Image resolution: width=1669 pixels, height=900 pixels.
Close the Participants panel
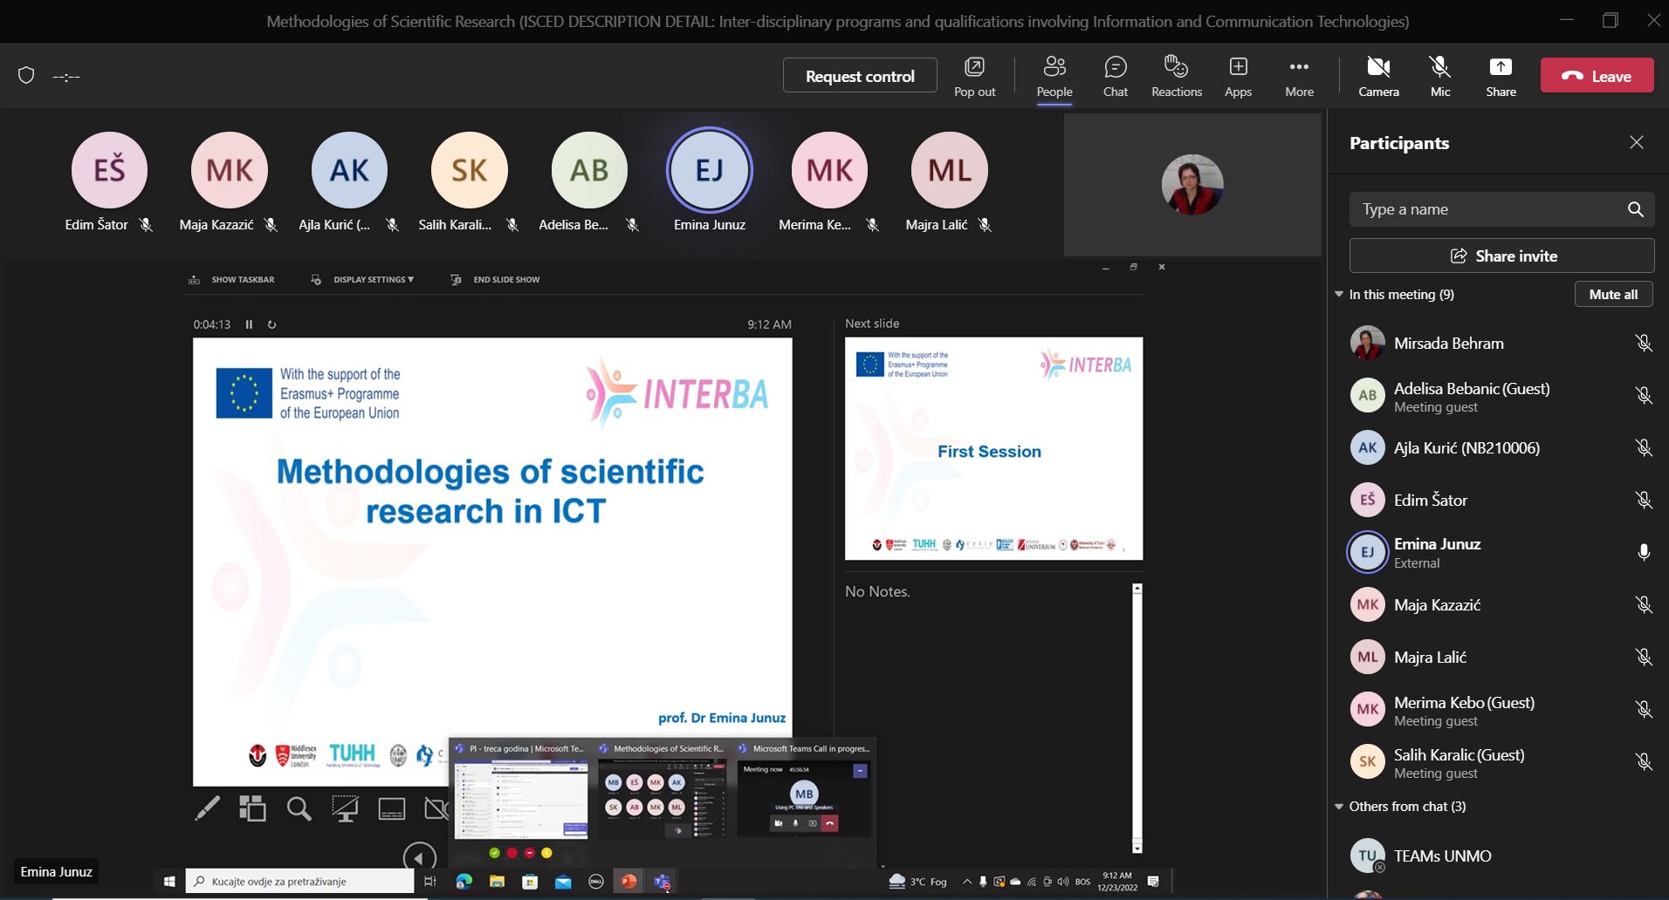pos(1636,142)
